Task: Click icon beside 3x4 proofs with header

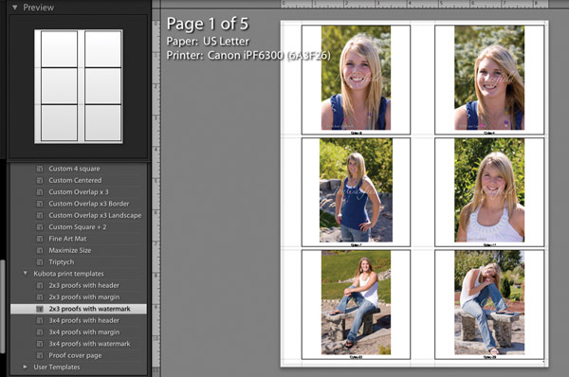Action: tap(40, 320)
